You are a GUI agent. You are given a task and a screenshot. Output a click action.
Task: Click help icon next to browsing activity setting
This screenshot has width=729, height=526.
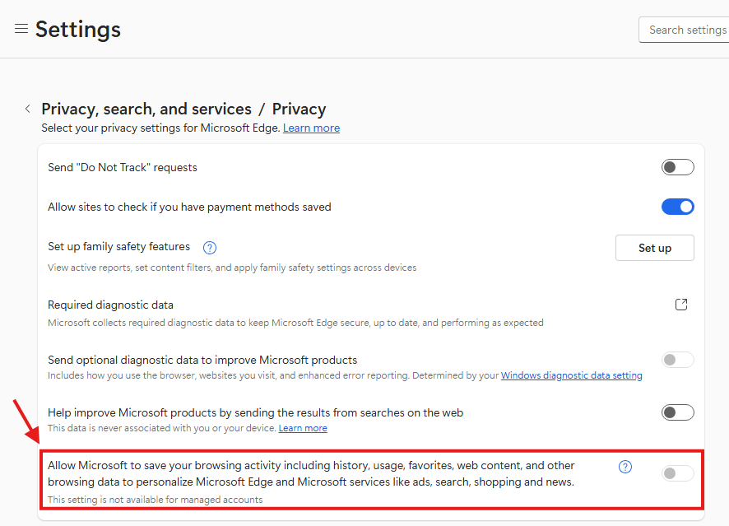[625, 467]
